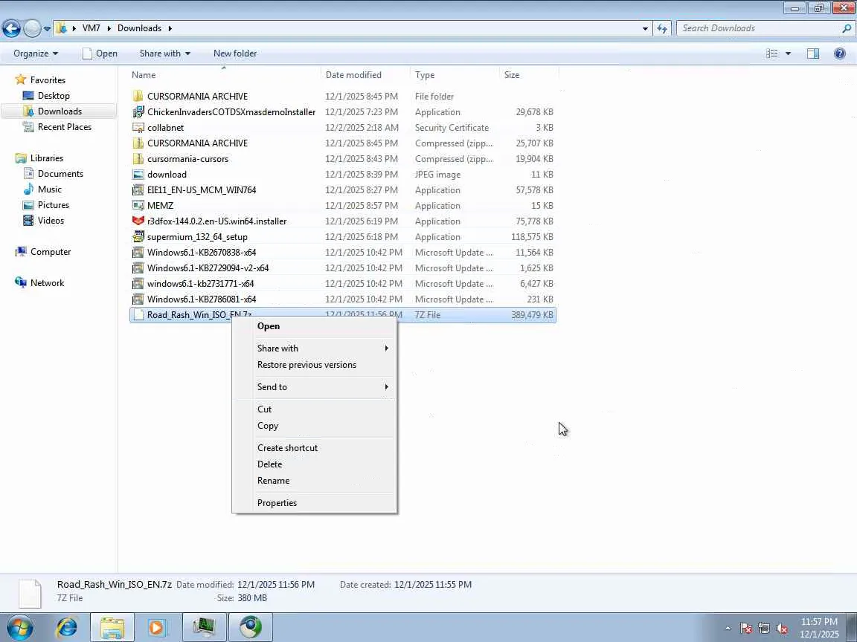The width and height of the screenshot is (857, 642).
Task: Click the Back navigation arrow
Action: [11, 28]
